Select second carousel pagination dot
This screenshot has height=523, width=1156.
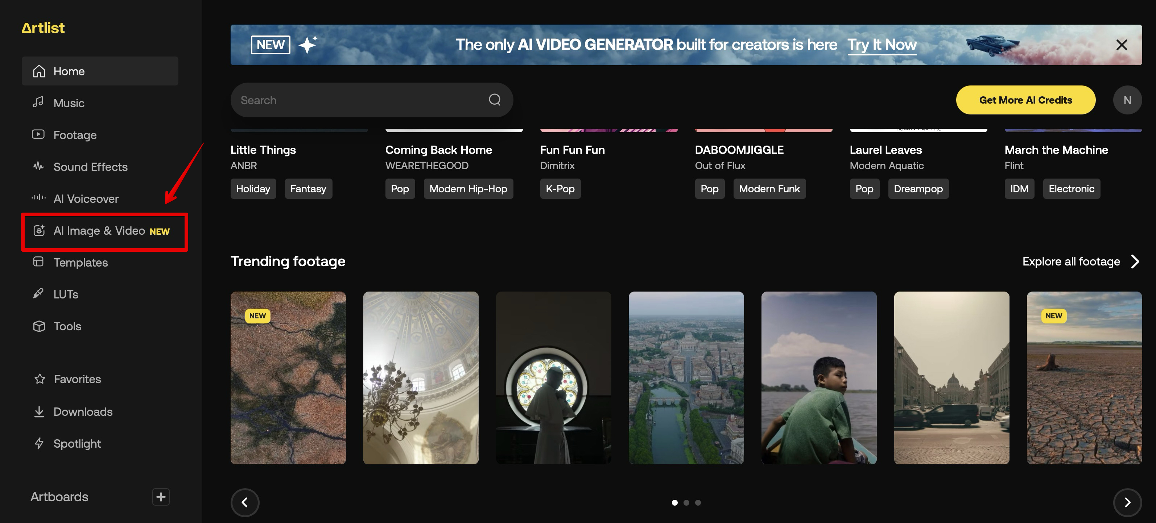686,502
